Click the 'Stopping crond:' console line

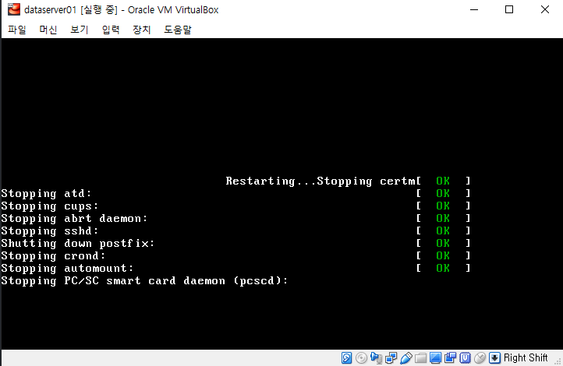tap(54, 256)
